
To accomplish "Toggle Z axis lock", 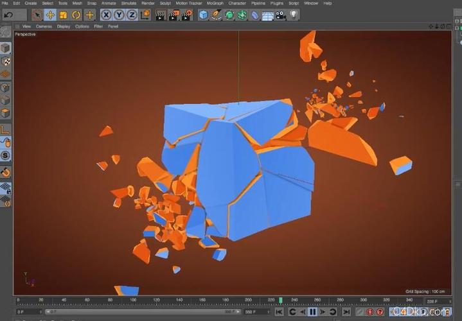I will (132, 15).
